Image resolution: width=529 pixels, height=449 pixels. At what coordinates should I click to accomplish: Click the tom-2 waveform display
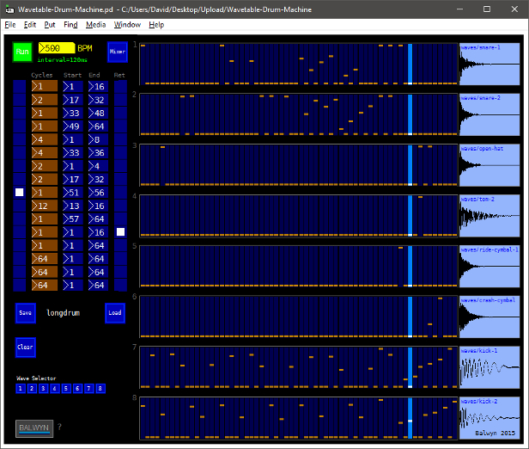pos(489,216)
